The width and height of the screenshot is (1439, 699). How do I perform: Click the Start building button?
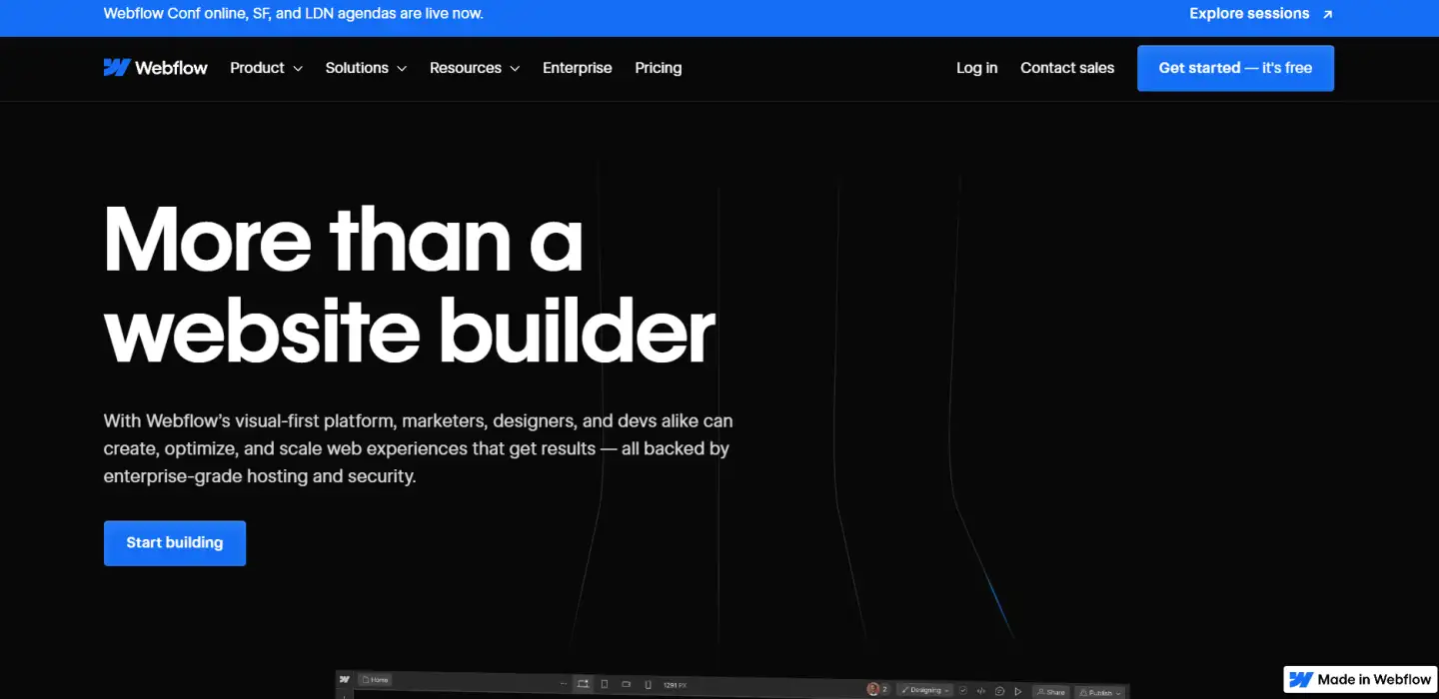[175, 543]
